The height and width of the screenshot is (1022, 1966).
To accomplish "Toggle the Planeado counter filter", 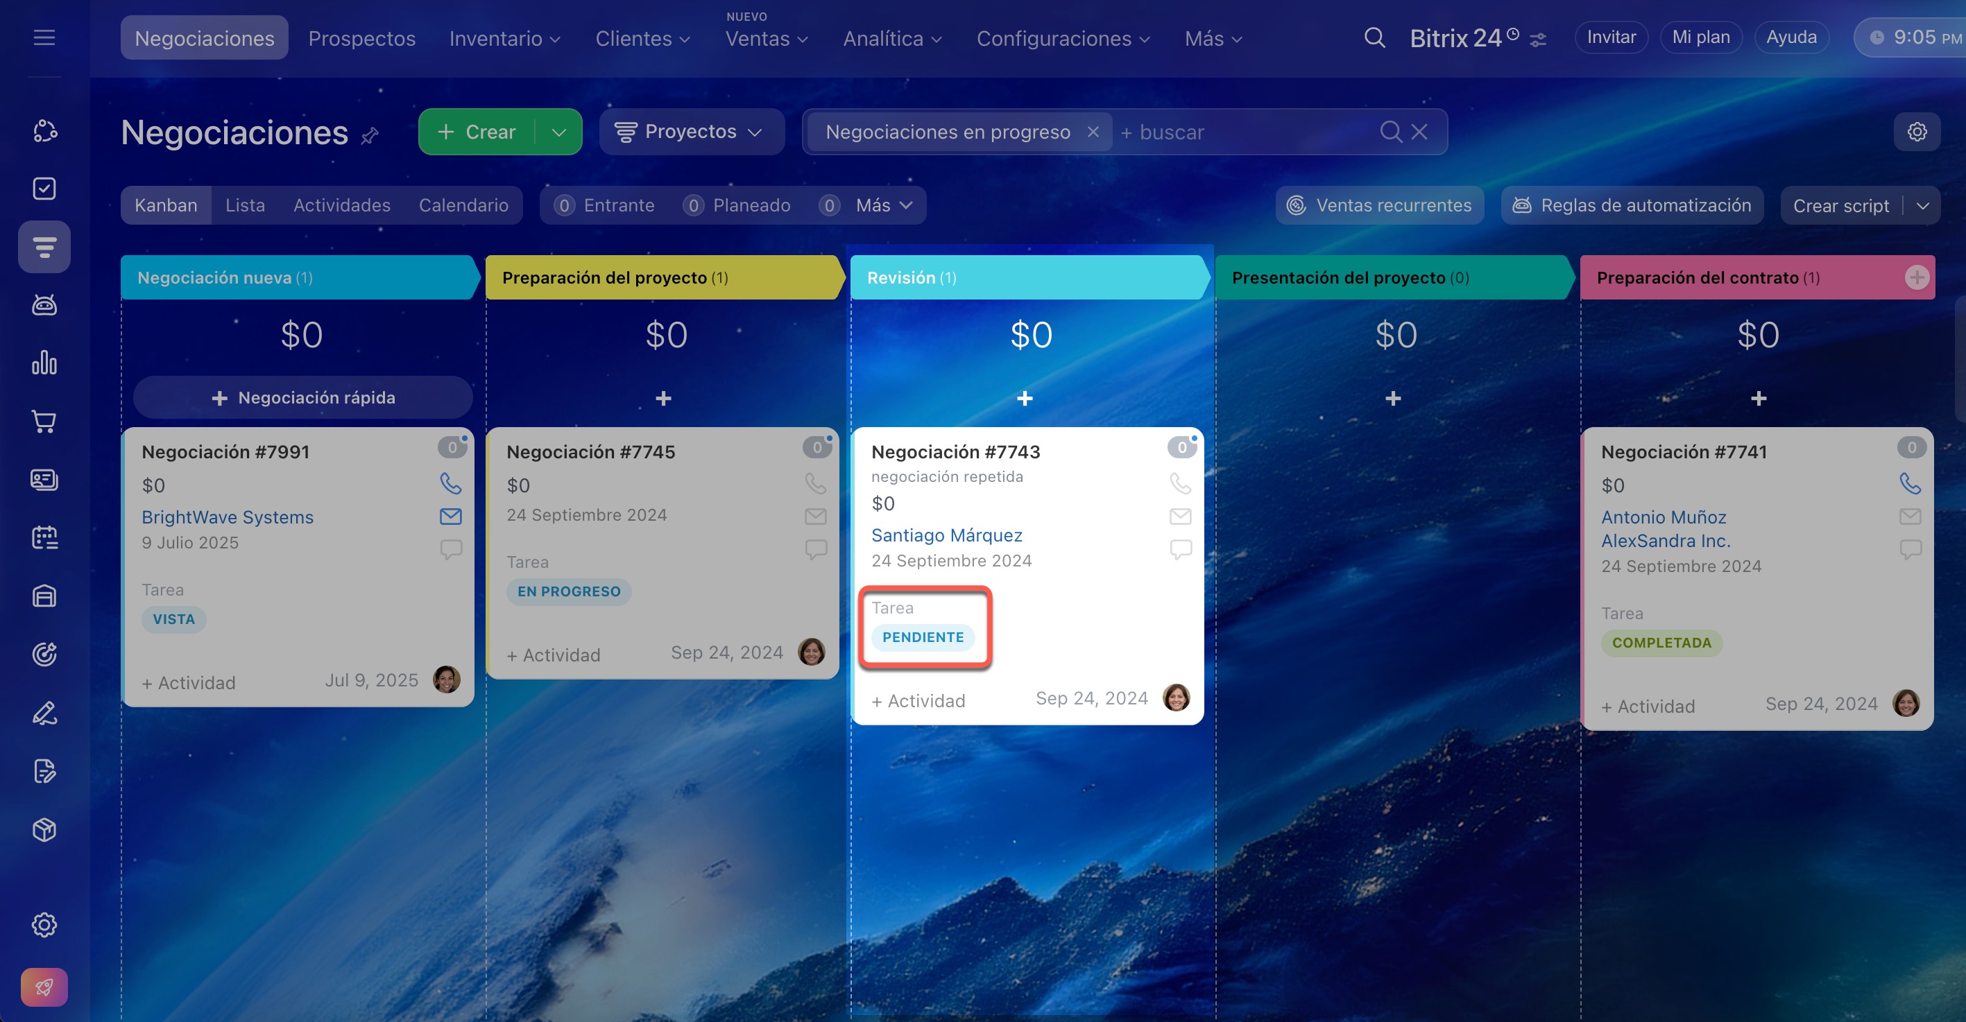I will click(x=737, y=205).
